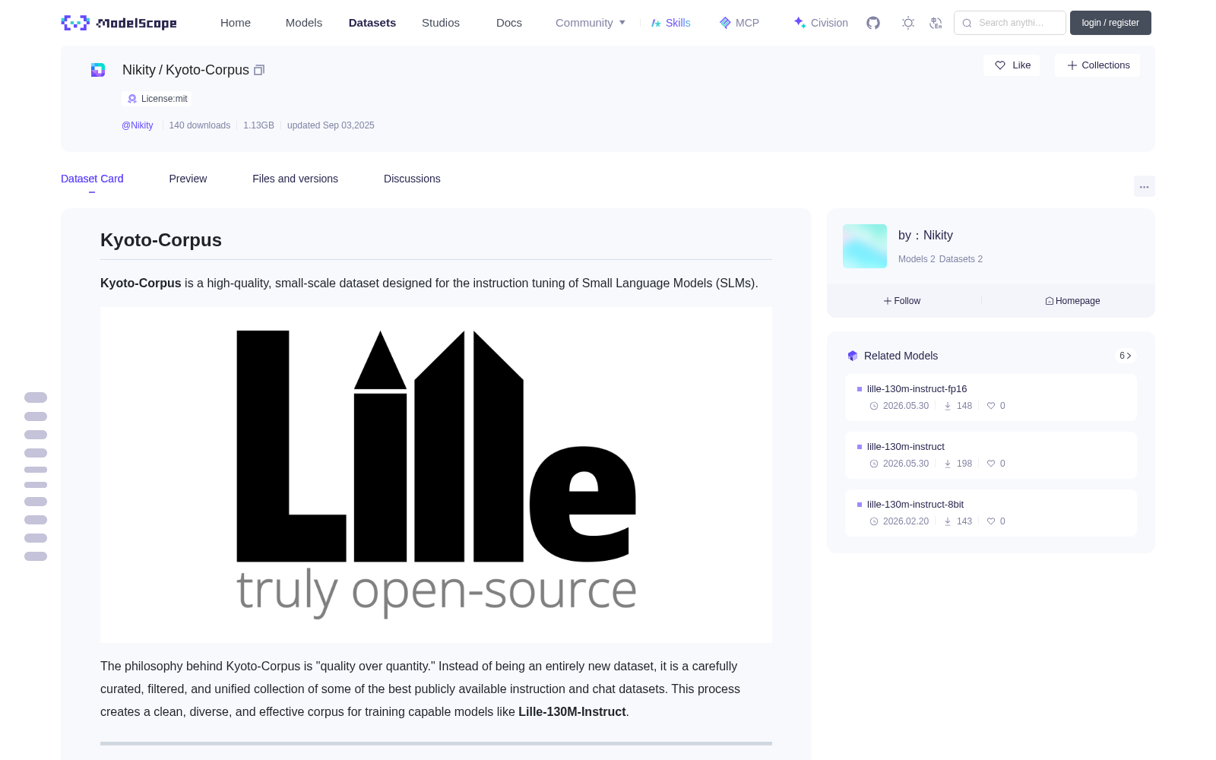Image resolution: width=1216 pixels, height=760 pixels.
Task: Open the Studios menu
Action: point(441,23)
